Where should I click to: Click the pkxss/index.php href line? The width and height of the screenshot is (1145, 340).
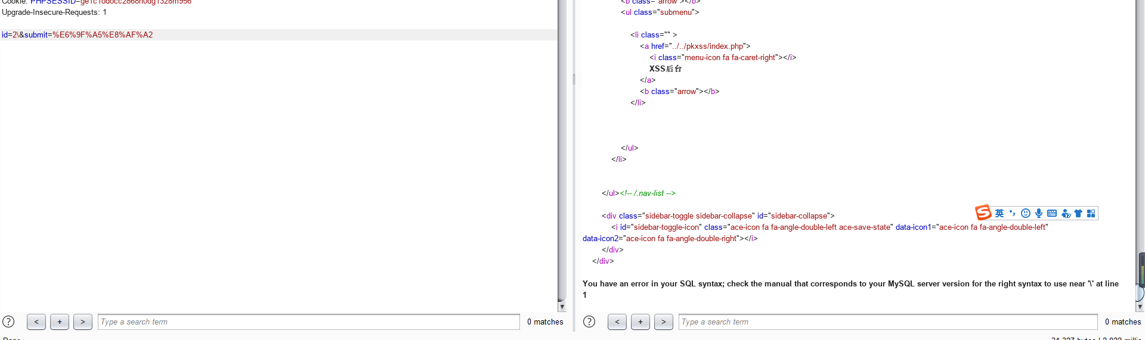pos(695,46)
